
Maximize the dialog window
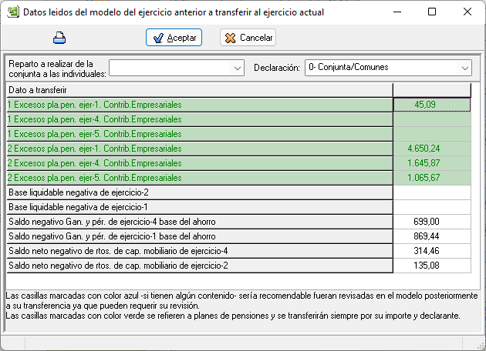point(432,12)
